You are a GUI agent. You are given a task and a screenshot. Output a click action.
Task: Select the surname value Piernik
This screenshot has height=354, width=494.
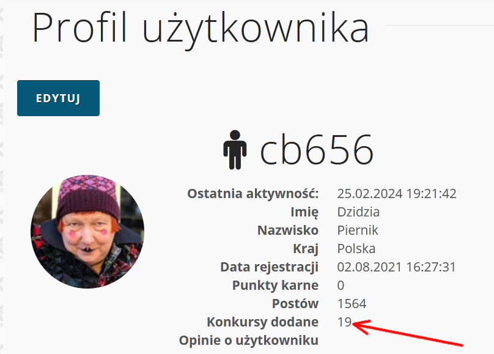coord(358,230)
